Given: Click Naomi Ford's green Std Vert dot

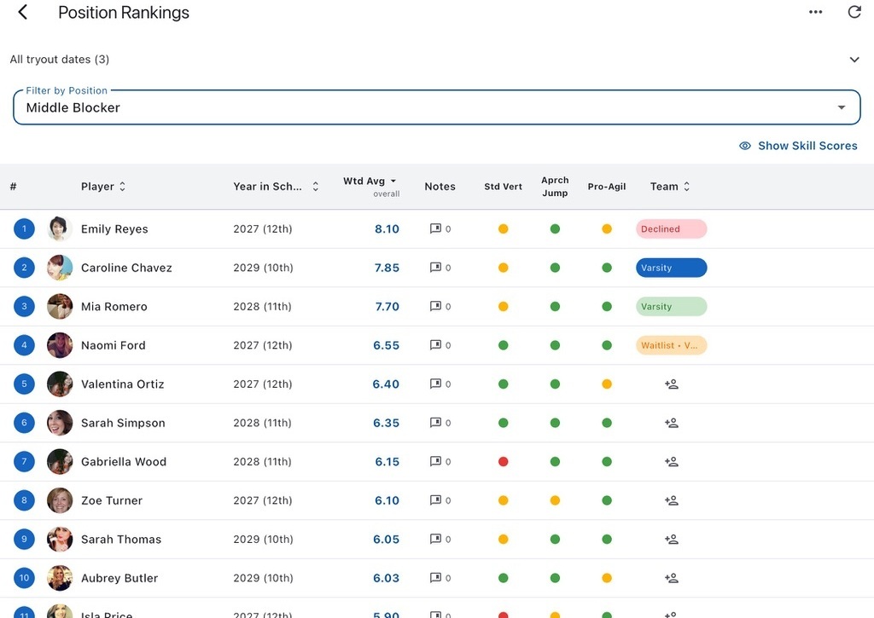Looking at the screenshot, I should (x=503, y=345).
